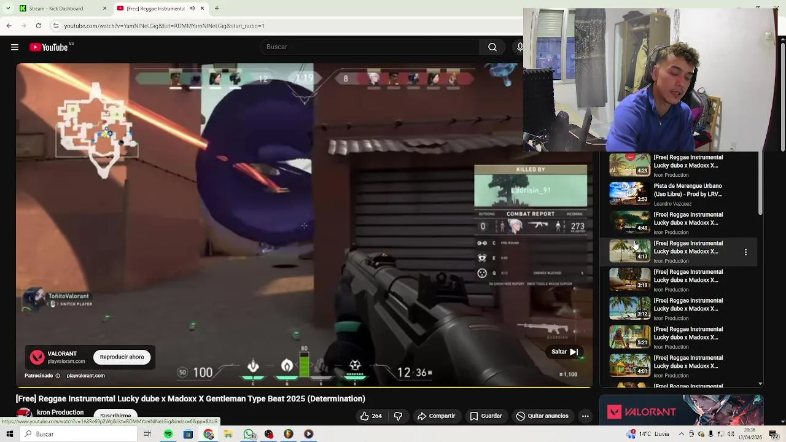This screenshot has width=786, height=442.
Task: Go forward with the browser forward arrow
Action: click(x=24, y=26)
